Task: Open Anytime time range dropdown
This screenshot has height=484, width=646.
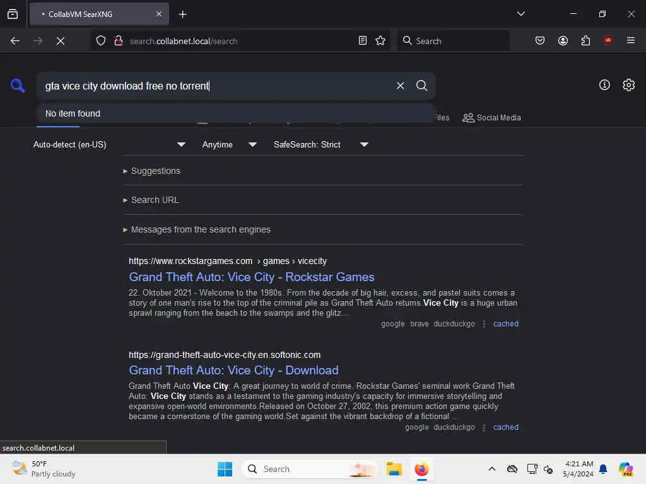Action: tap(230, 144)
